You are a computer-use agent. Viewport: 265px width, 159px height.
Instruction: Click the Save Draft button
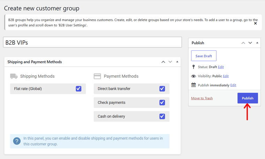pyautogui.click(x=204, y=56)
